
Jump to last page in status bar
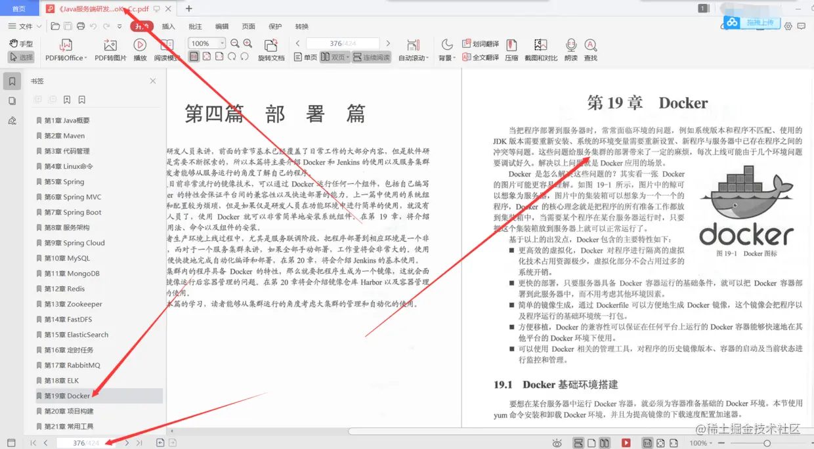coord(139,443)
